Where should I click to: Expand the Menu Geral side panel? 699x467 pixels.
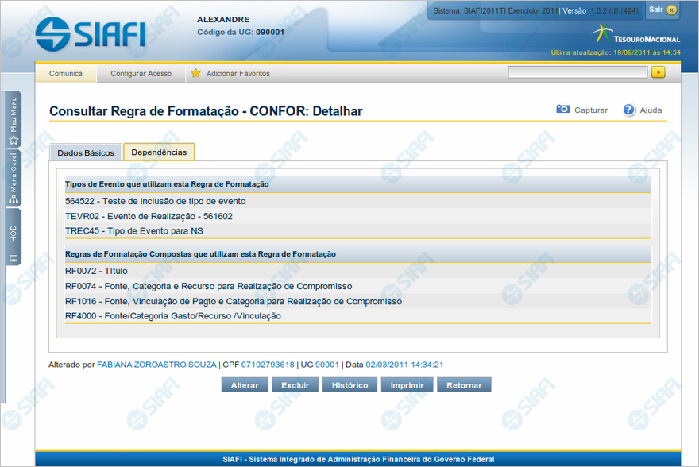(x=14, y=179)
